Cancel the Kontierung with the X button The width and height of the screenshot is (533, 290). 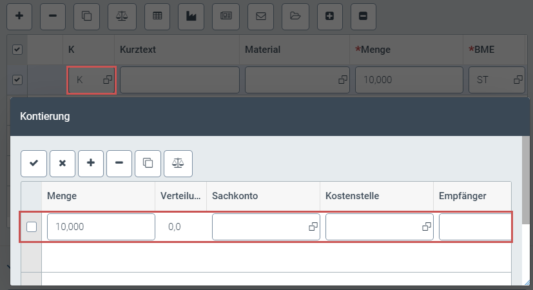[63, 163]
